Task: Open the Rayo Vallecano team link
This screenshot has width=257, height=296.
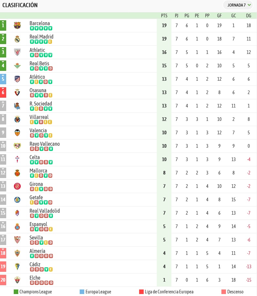Action: 44,144
